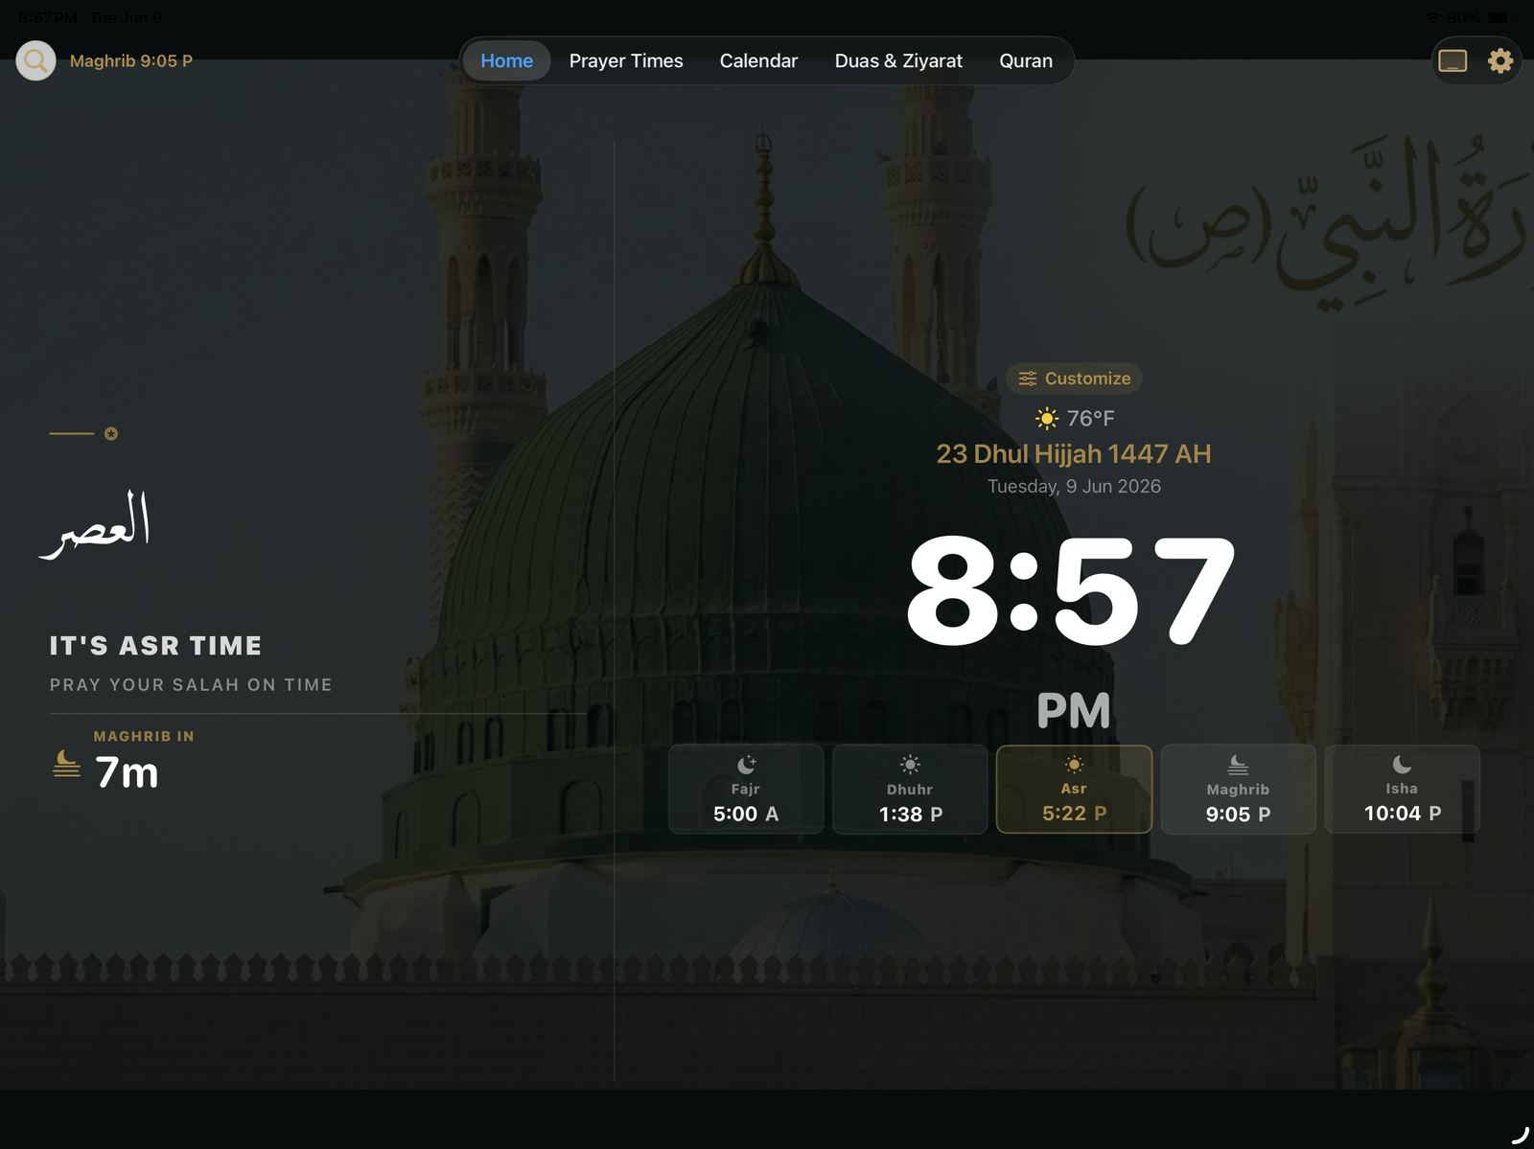Click the Customize button
Image resolution: width=1534 pixels, height=1149 pixels.
coord(1074,379)
